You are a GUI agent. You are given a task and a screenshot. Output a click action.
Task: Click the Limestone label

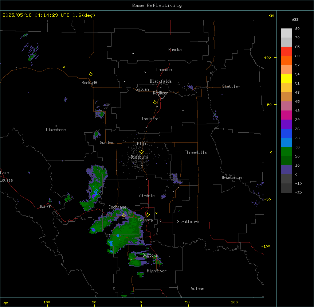tap(56, 130)
